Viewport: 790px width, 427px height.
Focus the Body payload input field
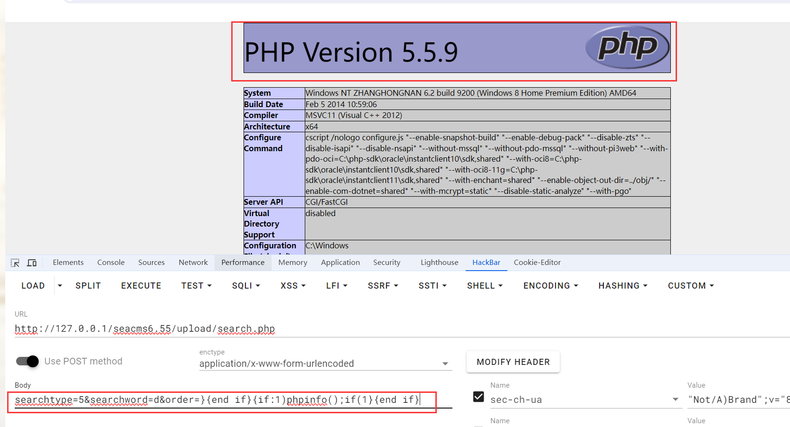[x=233, y=400]
